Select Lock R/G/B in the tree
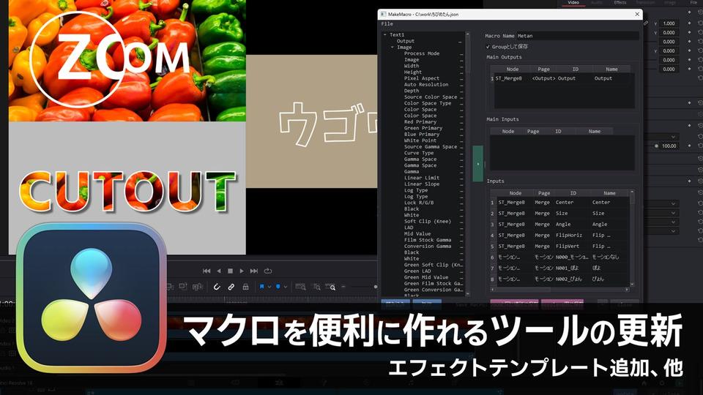 (419, 203)
